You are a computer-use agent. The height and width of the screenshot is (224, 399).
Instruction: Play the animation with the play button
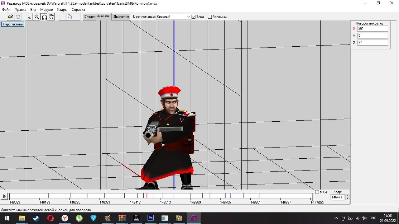tap(4, 196)
